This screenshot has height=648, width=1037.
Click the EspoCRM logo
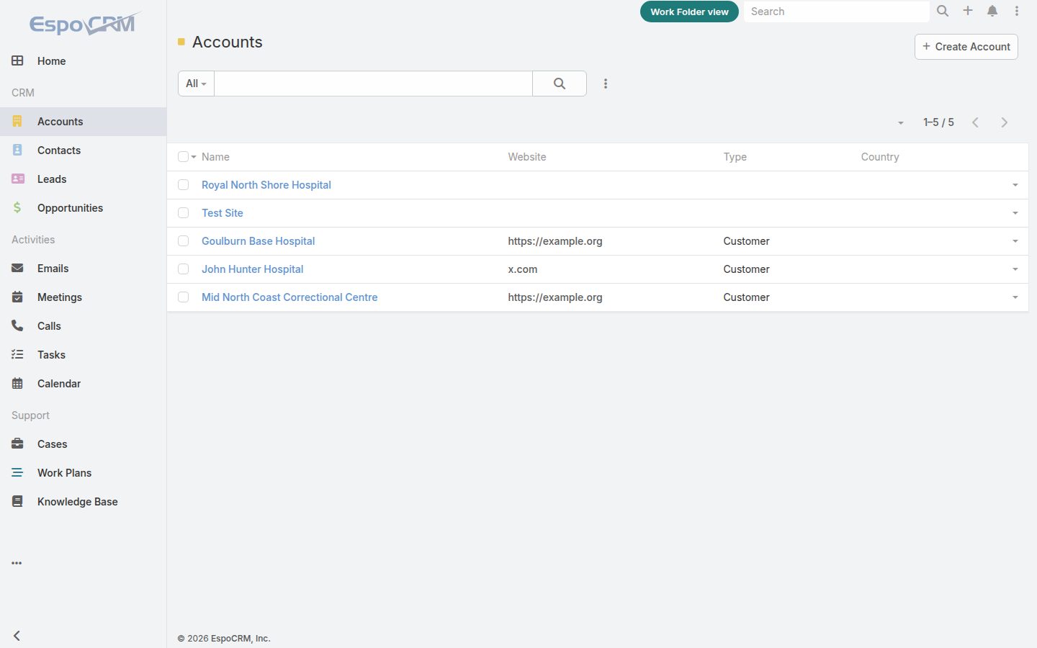pos(85,24)
